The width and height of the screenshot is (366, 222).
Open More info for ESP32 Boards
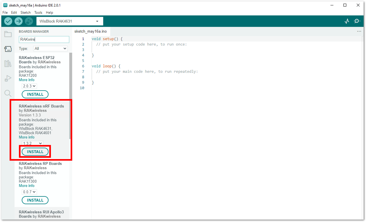click(27, 80)
